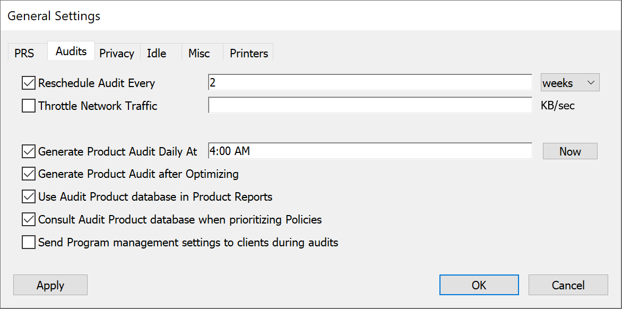Click the Now button
The height and width of the screenshot is (309, 622).
pos(570,151)
